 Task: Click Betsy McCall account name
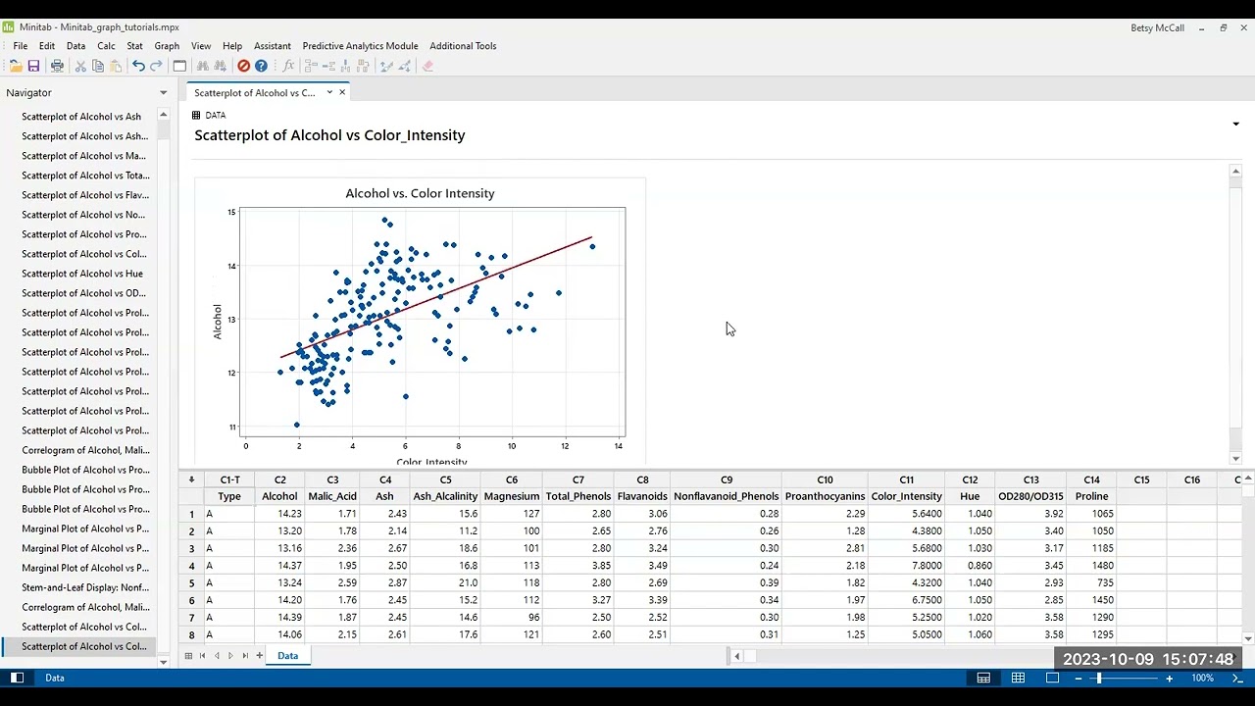[1157, 27]
